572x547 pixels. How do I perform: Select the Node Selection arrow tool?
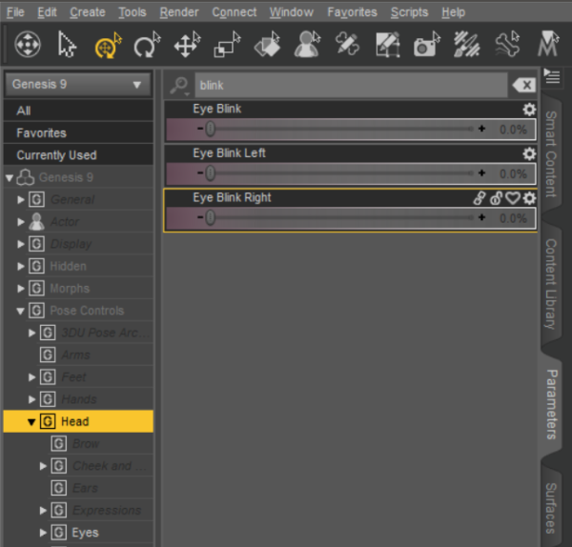click(67, 45)
